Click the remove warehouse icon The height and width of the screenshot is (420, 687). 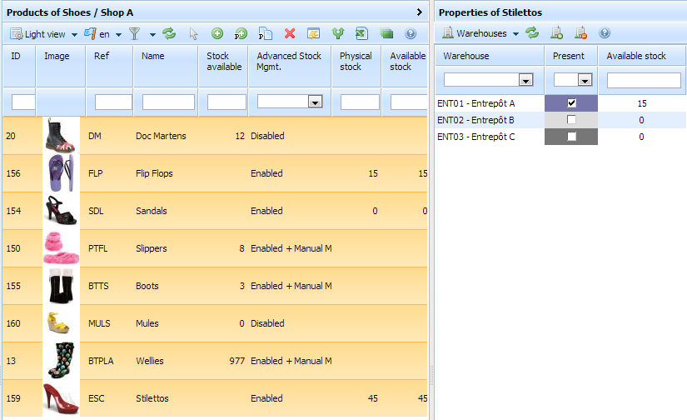coord(580,34)
